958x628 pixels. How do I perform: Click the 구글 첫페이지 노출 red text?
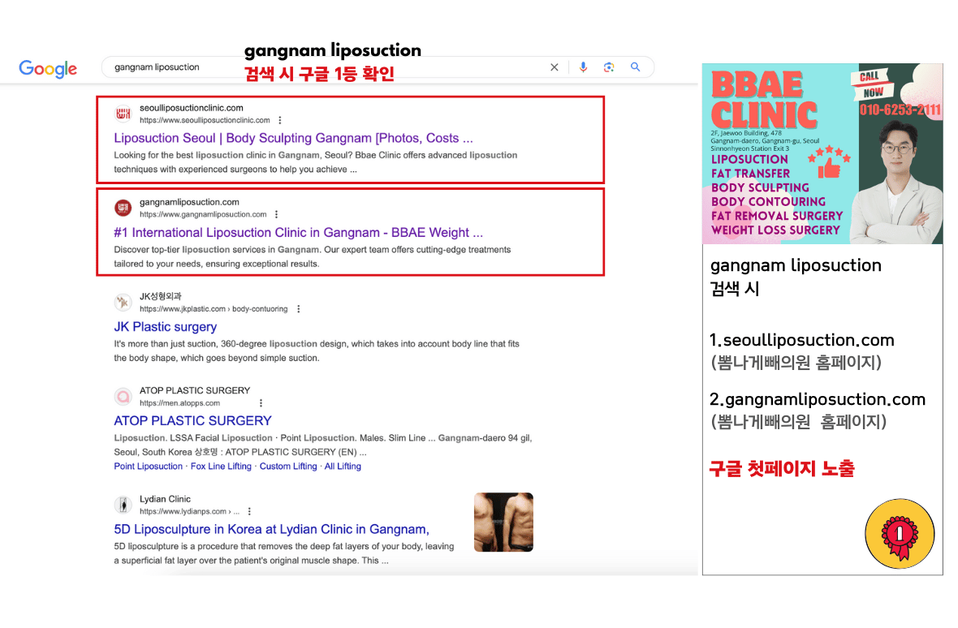pos(782,469)
